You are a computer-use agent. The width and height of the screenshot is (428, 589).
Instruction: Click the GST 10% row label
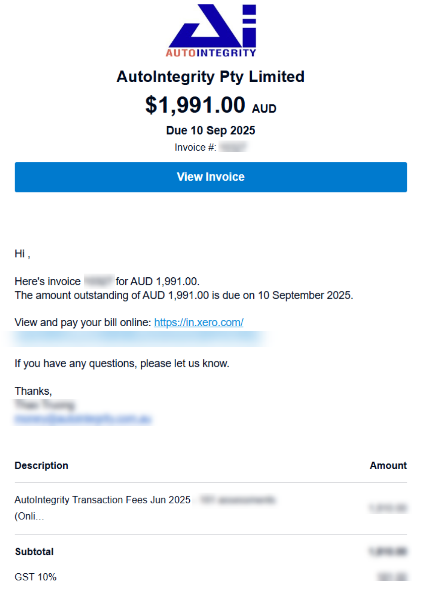pyautogui.click(x=36, y=577)
